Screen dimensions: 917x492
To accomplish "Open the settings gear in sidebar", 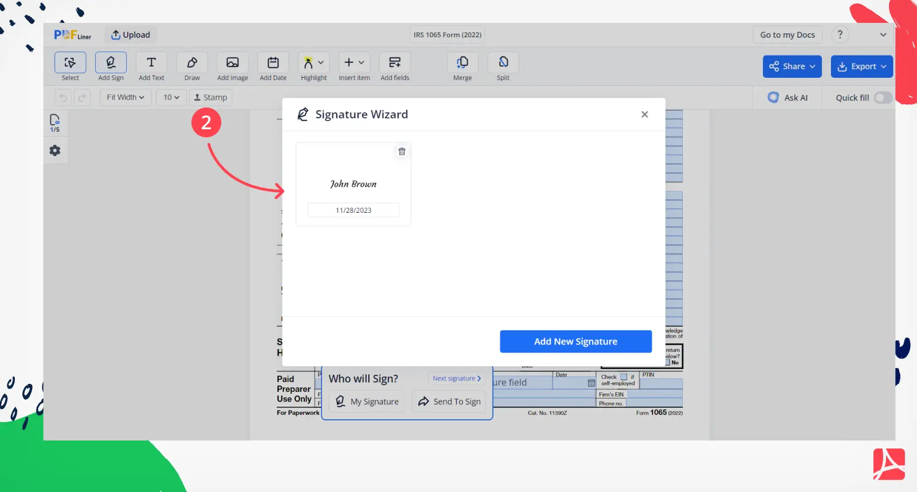I will (x=55, y=150).
